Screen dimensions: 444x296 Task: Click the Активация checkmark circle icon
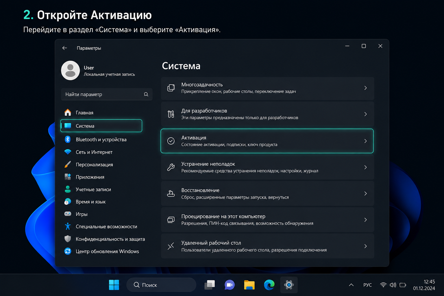(x=171, y=141)
